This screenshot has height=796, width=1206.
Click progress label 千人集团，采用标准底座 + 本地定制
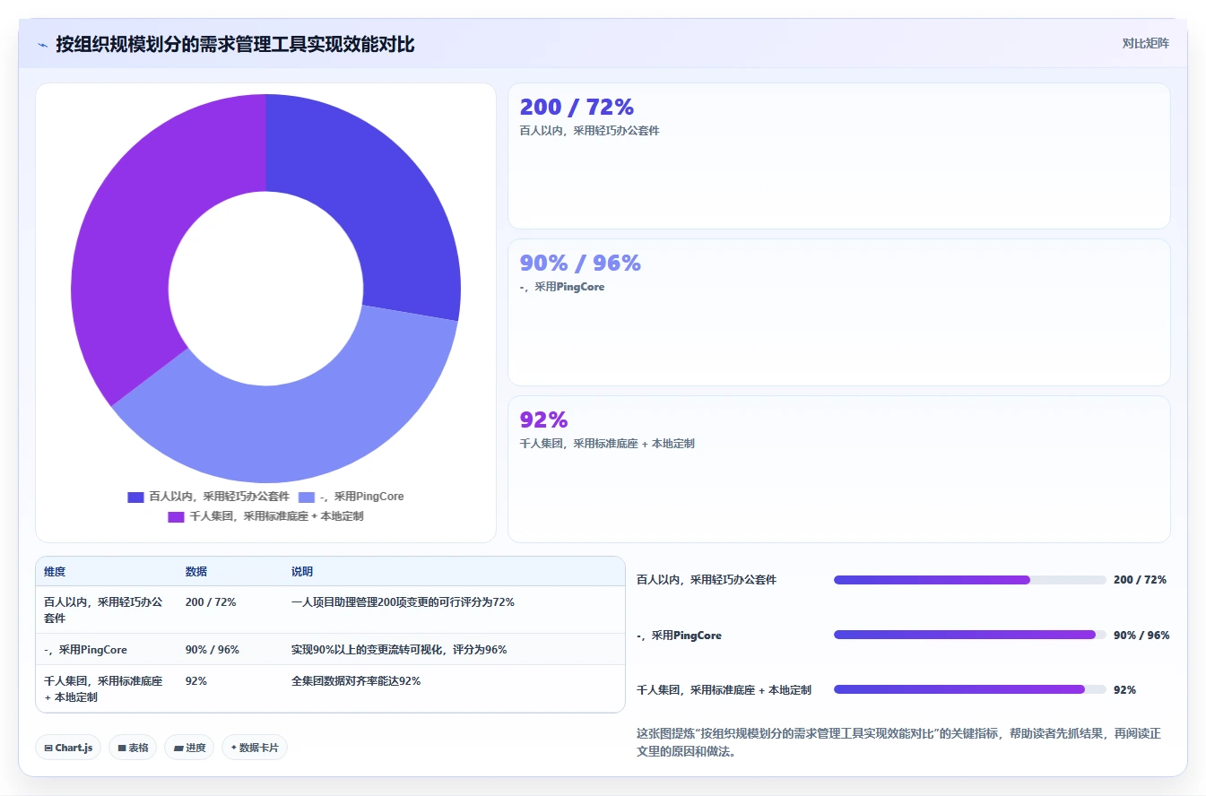pyautogui.click(x=724, y=690)
